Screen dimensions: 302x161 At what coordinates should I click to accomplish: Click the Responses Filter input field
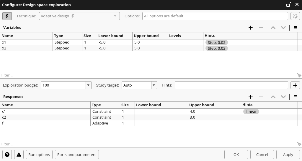(148, 144)
